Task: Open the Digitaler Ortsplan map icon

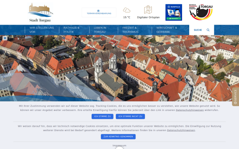Action: [x=148, y=10]
